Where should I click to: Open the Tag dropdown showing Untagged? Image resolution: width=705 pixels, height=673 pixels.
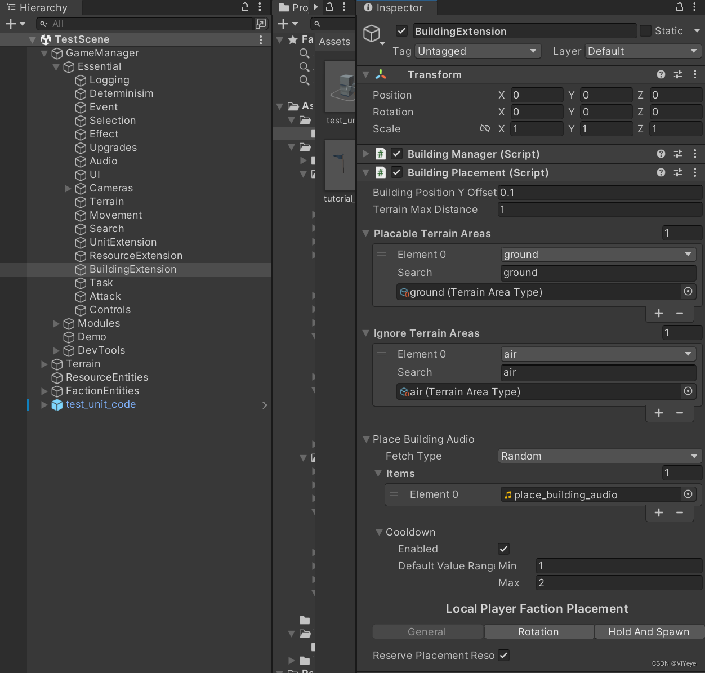[x=477, y=51]
